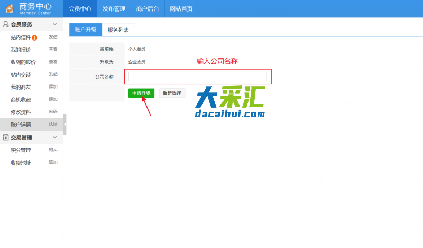Open the 发布管理 top menu
This screenshot has height=248, width=423.
click(114, 8)
